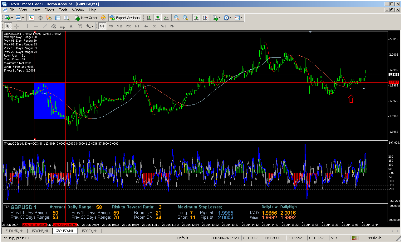Image resolution: width=402 pixels, height=242 pixels.
Task: Select the Text Label tool
Action: pyautogui.click(x=80, y=26)
